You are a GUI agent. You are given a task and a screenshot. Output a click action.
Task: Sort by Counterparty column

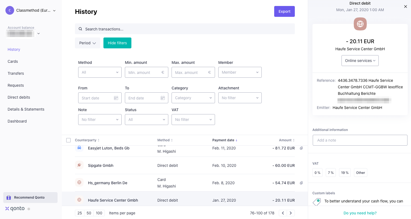[x=87, y=140]
